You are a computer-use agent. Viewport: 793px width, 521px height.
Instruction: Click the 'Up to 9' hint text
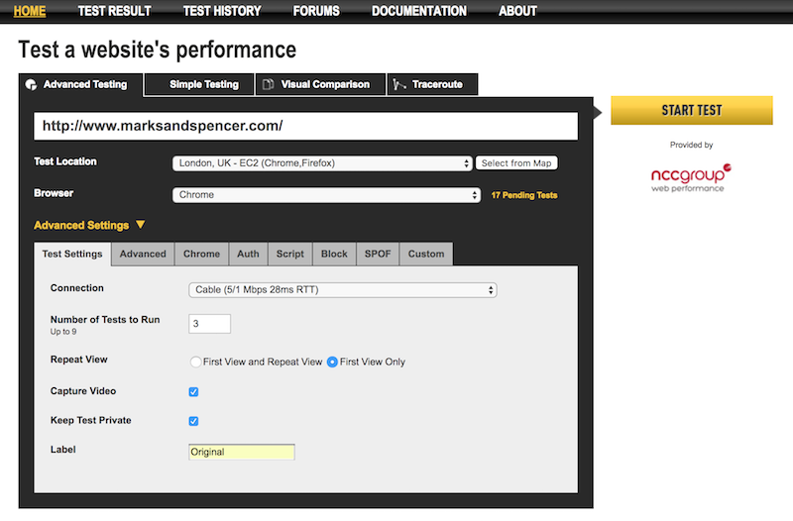pyautogui.click(x=63, y=332)
